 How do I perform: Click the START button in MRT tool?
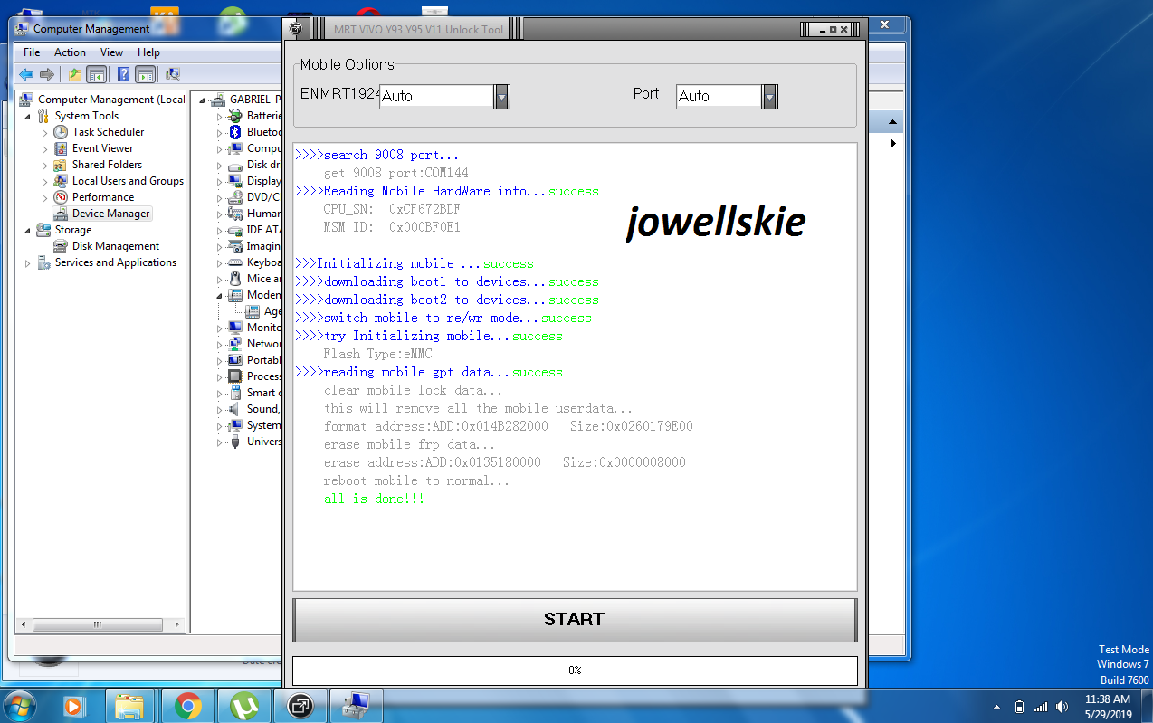pos(575,620)
